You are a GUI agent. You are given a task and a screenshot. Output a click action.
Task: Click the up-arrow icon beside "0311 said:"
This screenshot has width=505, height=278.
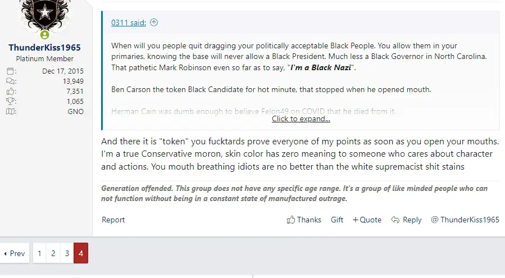(x=154, y=22)
